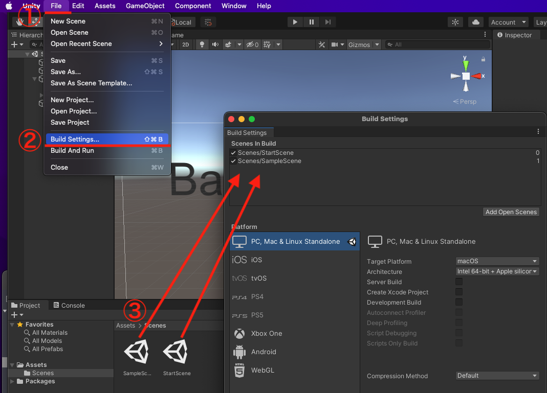Open the Account dropdown

pyautogui.click(x=508, y=22)
